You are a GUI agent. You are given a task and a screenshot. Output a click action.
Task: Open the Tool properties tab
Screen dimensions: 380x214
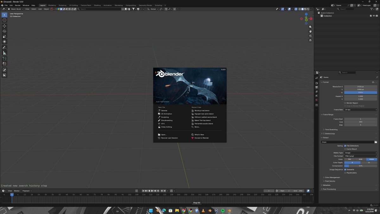pyautogui.click(x=317, y=78)
